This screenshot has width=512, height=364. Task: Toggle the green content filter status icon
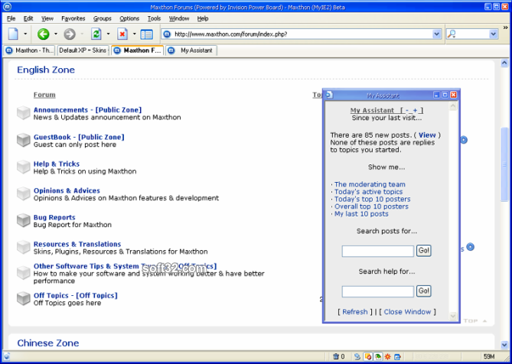click(x=378, y=356)
